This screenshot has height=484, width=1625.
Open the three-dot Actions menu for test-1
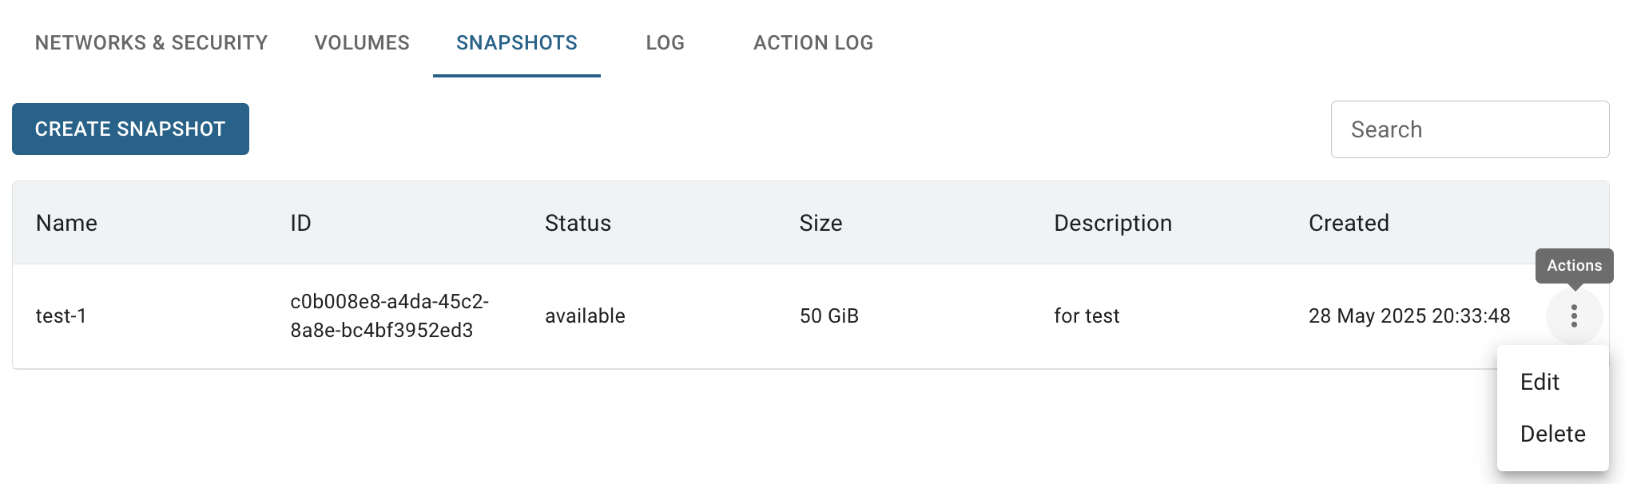(x=1574, y=316)
